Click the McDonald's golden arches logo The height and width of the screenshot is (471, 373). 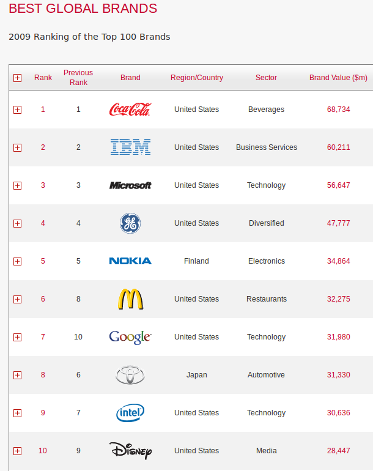130,299
